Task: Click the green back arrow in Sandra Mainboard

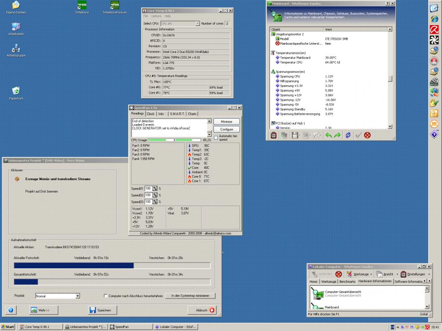Action: pyautogui.click(x=329, y=135)
